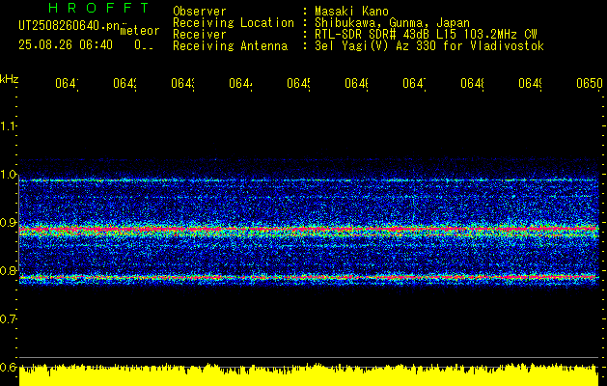Click the red carrier line near 0.79 kHz
This screenshot has width=607, height=386.
[x=309, y=277]
